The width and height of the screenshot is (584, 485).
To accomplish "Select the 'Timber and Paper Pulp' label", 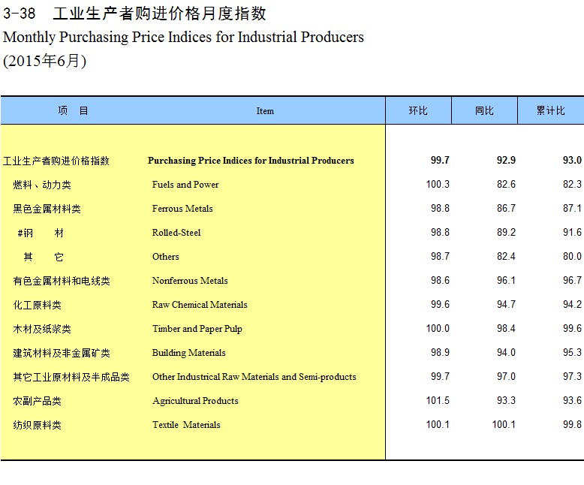I will (197, 329).
